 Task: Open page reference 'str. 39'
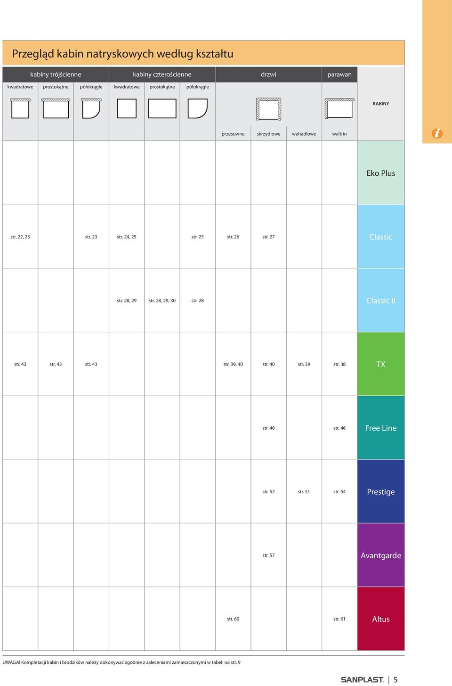click(x=304, y=364)
